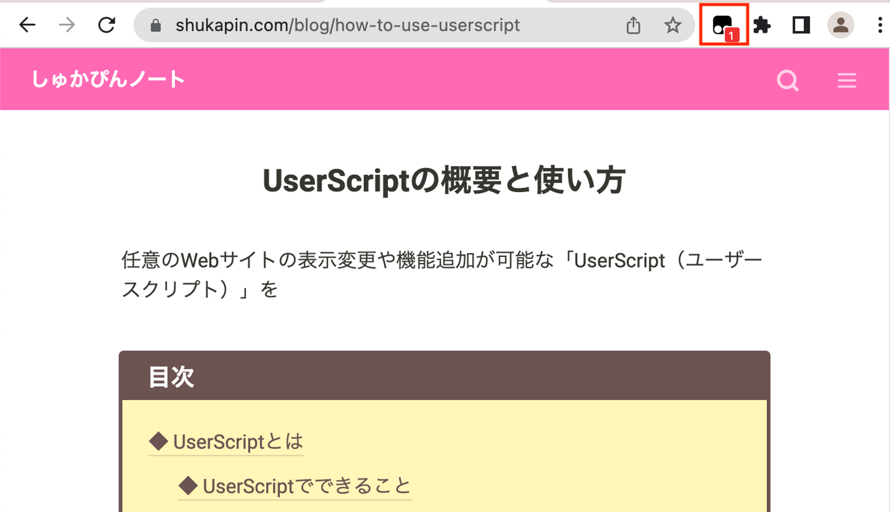View site security lock information
The width and height of the screenshot is (890, 512).
pos(155,25)
